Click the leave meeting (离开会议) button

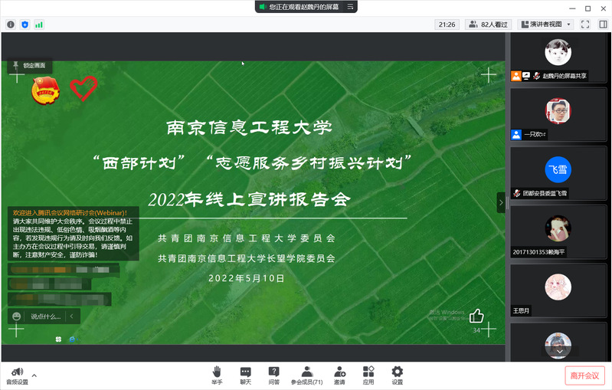585,375
